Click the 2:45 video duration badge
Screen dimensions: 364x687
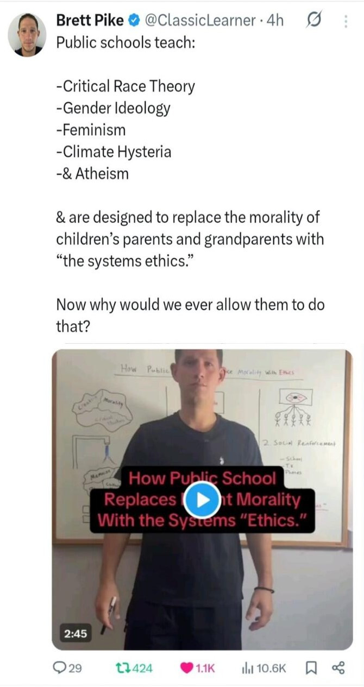76,633
